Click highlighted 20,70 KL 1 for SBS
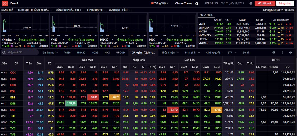 click(x=115, y=97)
